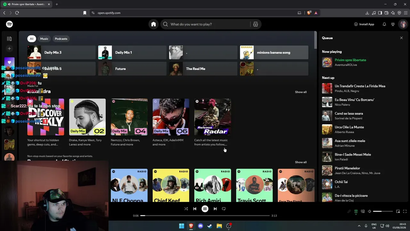Open the minions banana song shortcut
Image resolution: width=410 pixels, height=231 pixels.
tap(274, 53)
